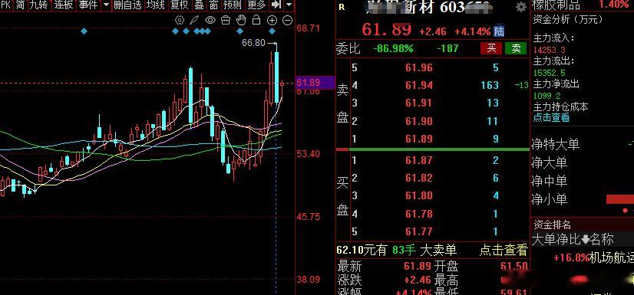The height and width of the screenshot is (295, 634).
Task: Open dropdown arrow next to collapse icon
Action: click(289, 5)
